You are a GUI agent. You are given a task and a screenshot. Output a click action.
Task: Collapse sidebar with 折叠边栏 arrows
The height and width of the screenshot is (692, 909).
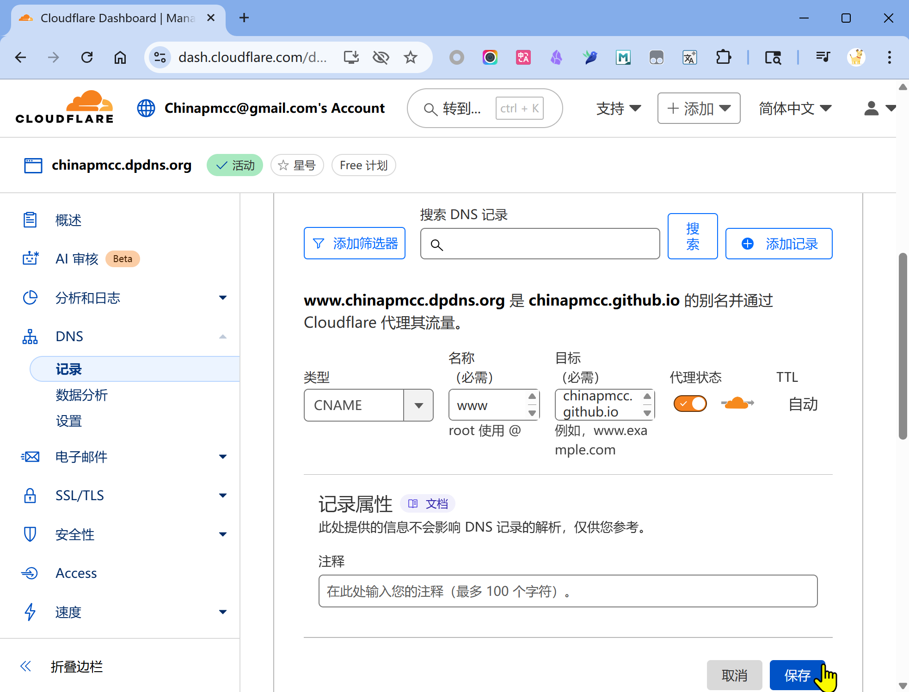[x=26, y=666]
